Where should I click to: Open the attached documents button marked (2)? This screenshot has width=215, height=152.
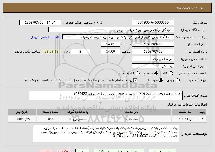click(119, 151)
